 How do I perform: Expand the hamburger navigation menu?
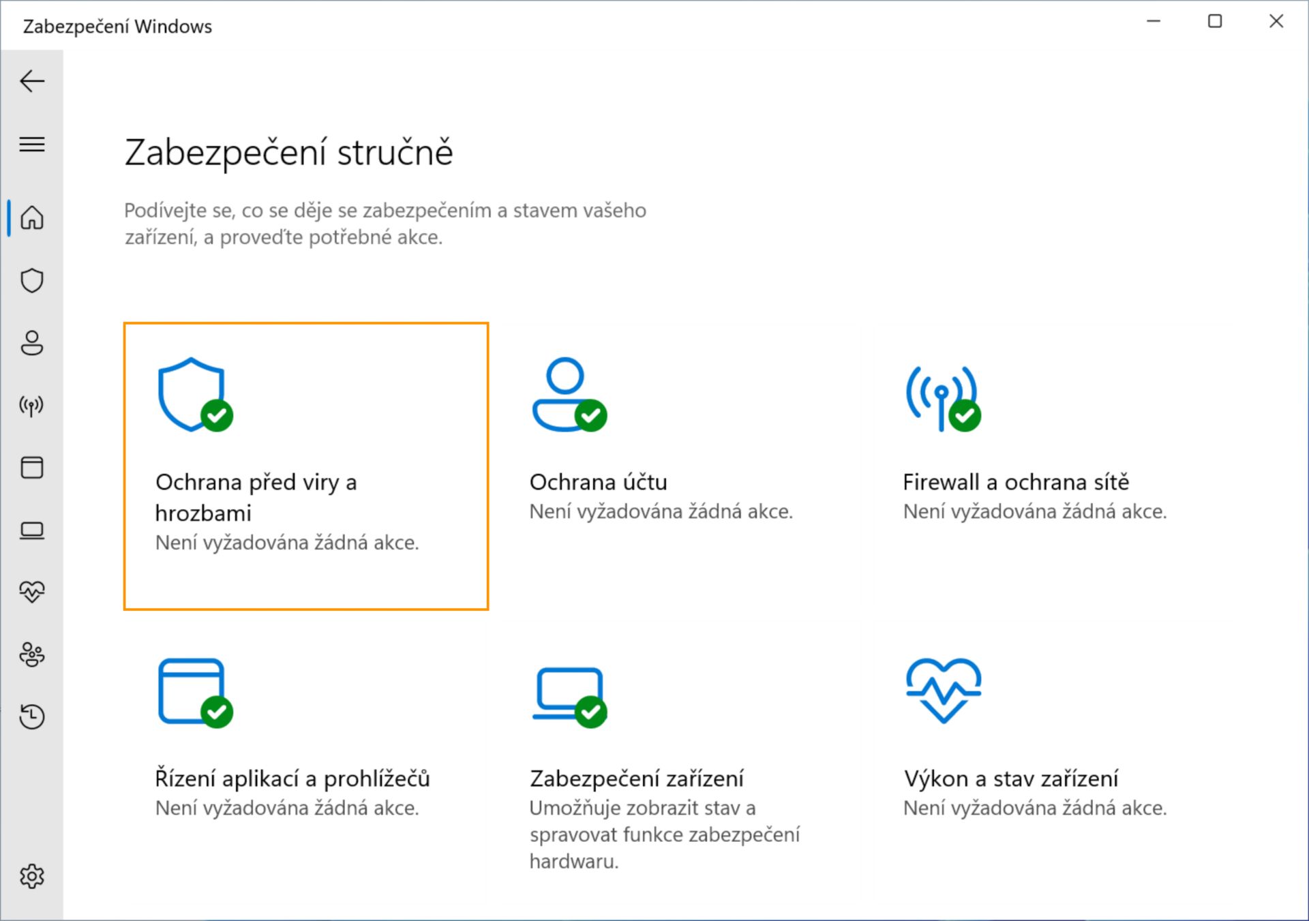point(32,145)
